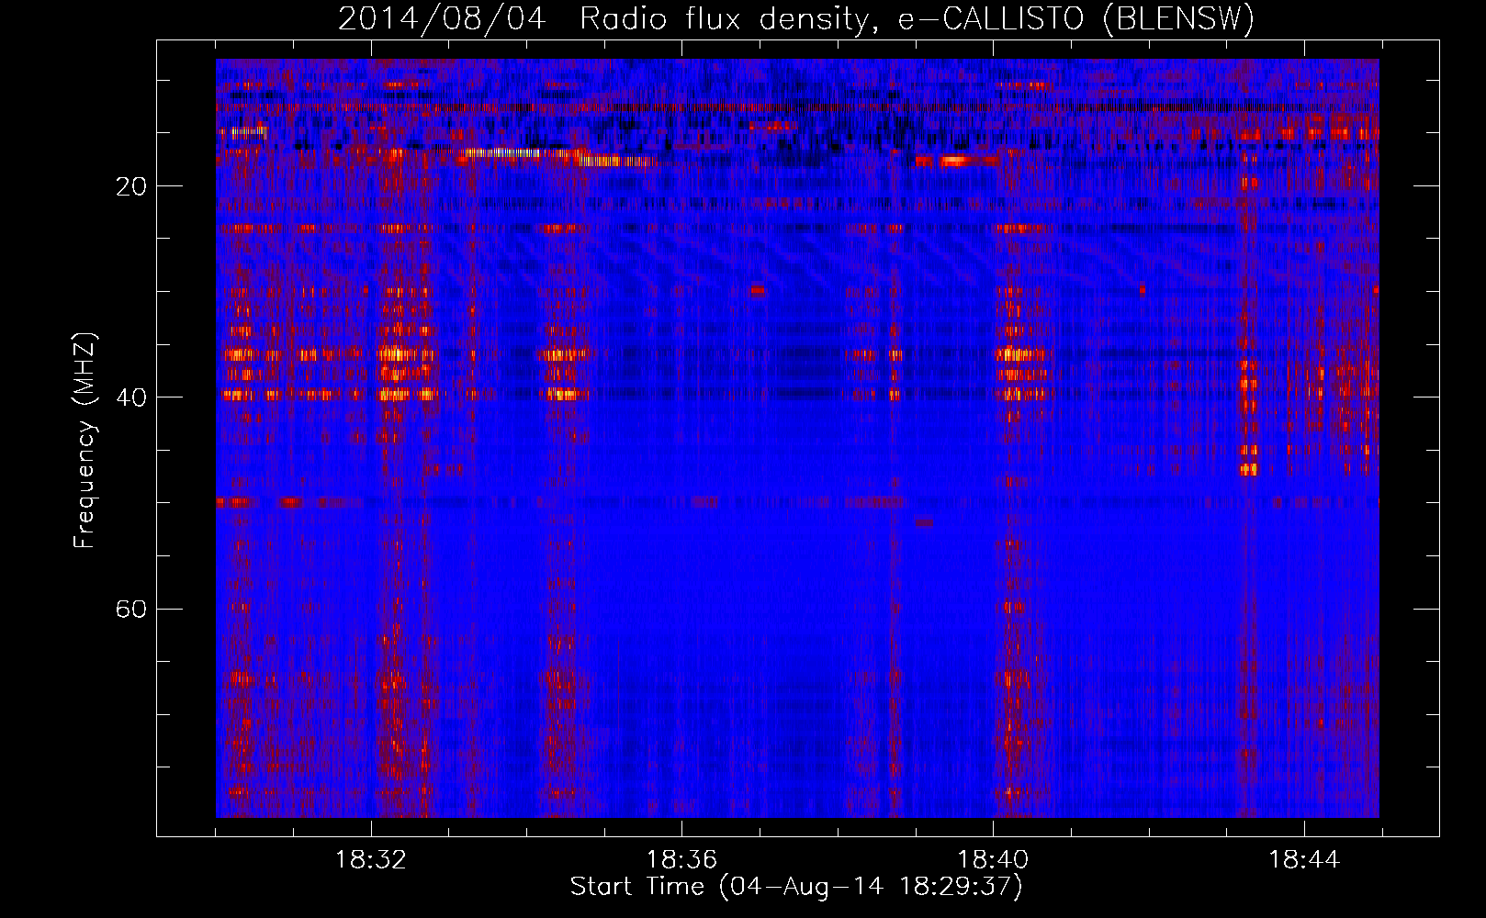Click the 'Start Time (04-Aug-14 18:29:37)' label
1486x918 pixels.
pyautogui.click(x=796, y=887)
